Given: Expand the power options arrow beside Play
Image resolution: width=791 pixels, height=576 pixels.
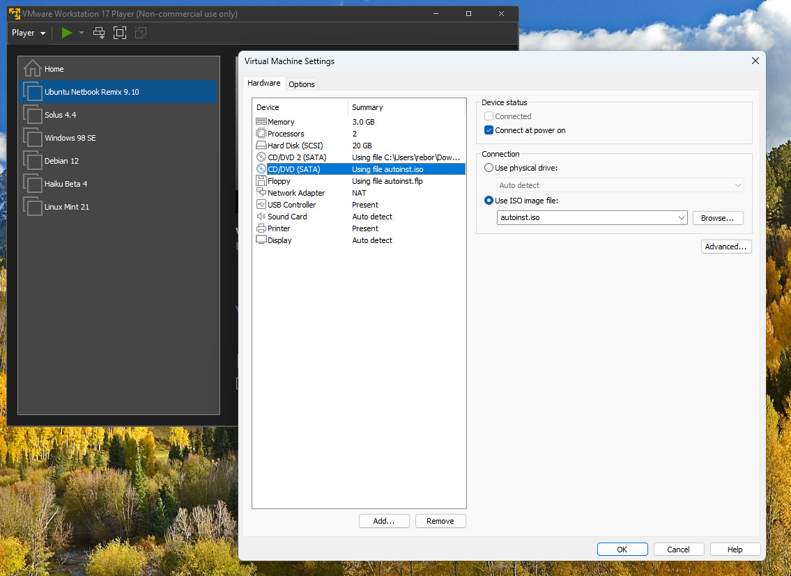Looking at the screenshot, I should 82,33.
